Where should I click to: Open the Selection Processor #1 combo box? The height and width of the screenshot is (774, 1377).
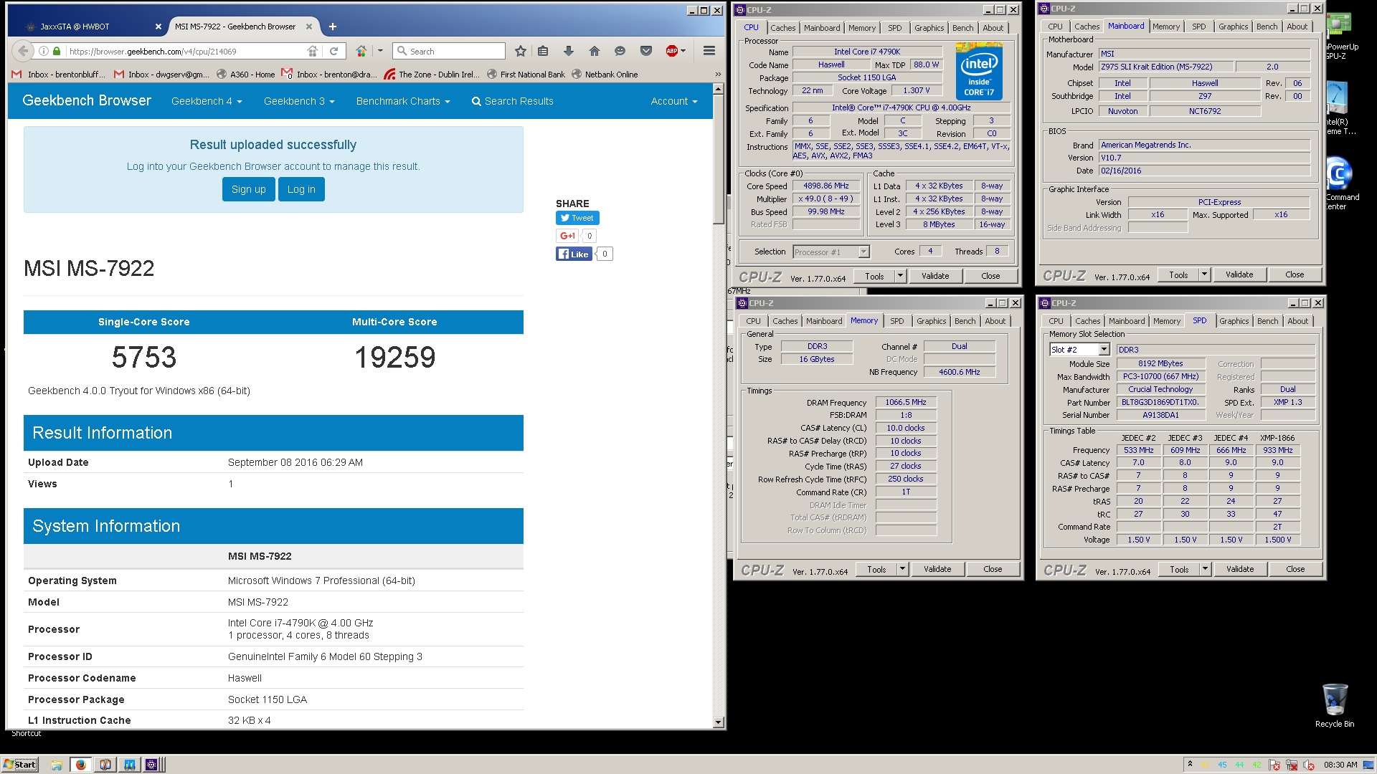pos(831,252)
